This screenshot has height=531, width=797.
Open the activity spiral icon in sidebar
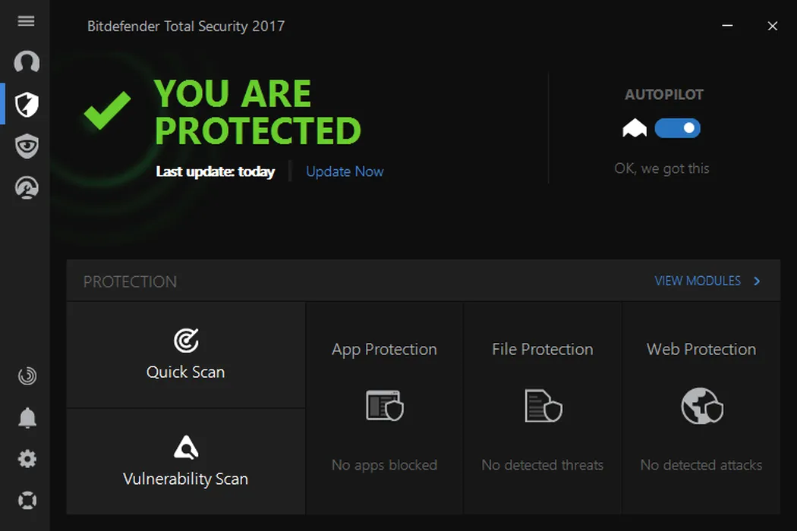(x=27, y=375)
